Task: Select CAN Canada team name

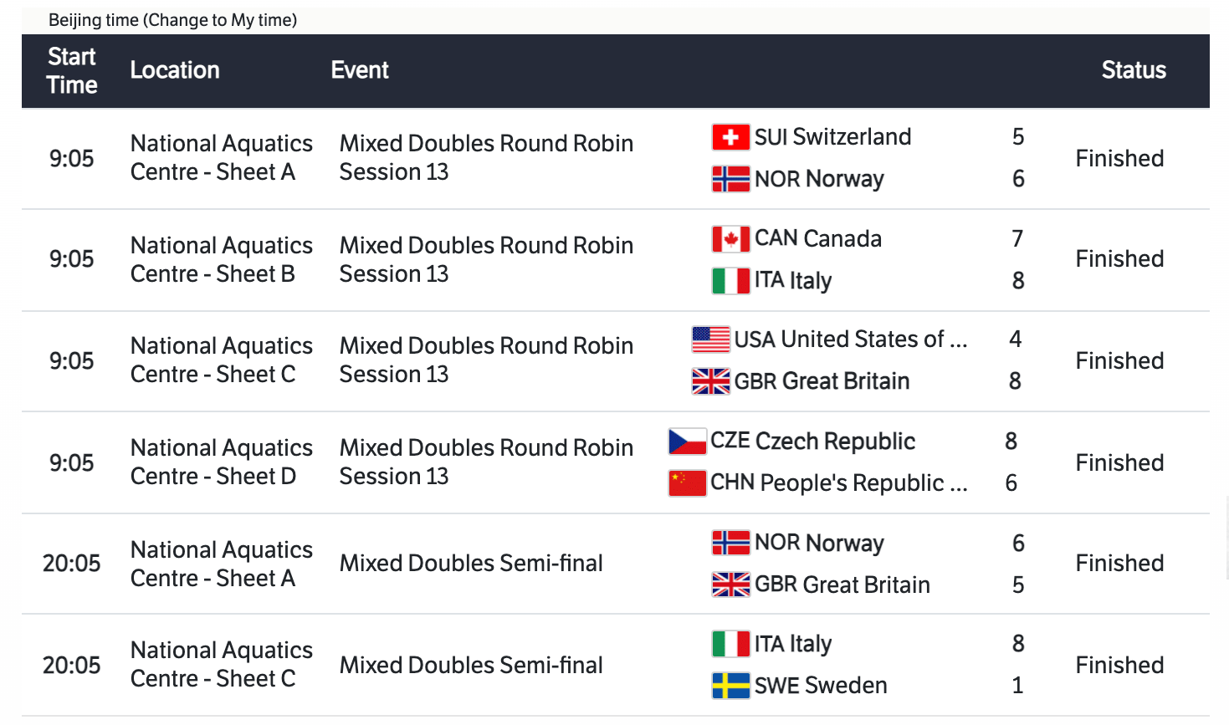Action: click(x=817, y=239)
